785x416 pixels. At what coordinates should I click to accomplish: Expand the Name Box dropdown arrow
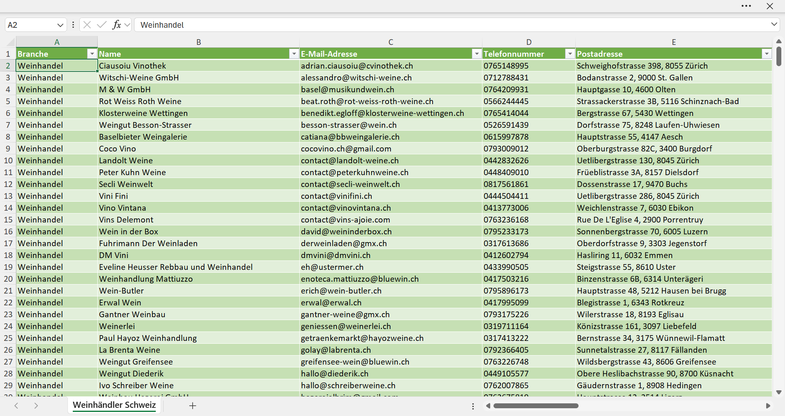60,25
